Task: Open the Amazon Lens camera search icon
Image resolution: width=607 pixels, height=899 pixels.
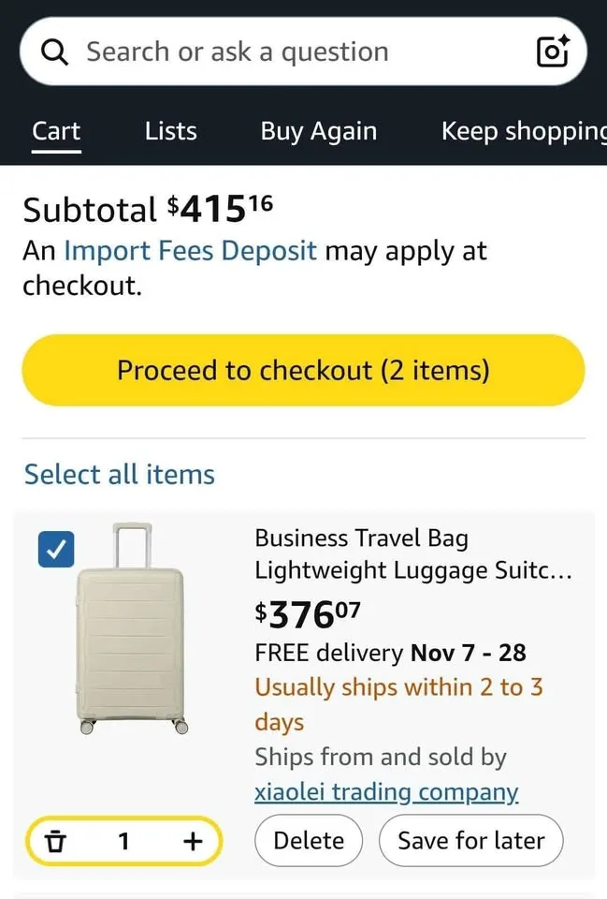Action: [x=552, y=52]
